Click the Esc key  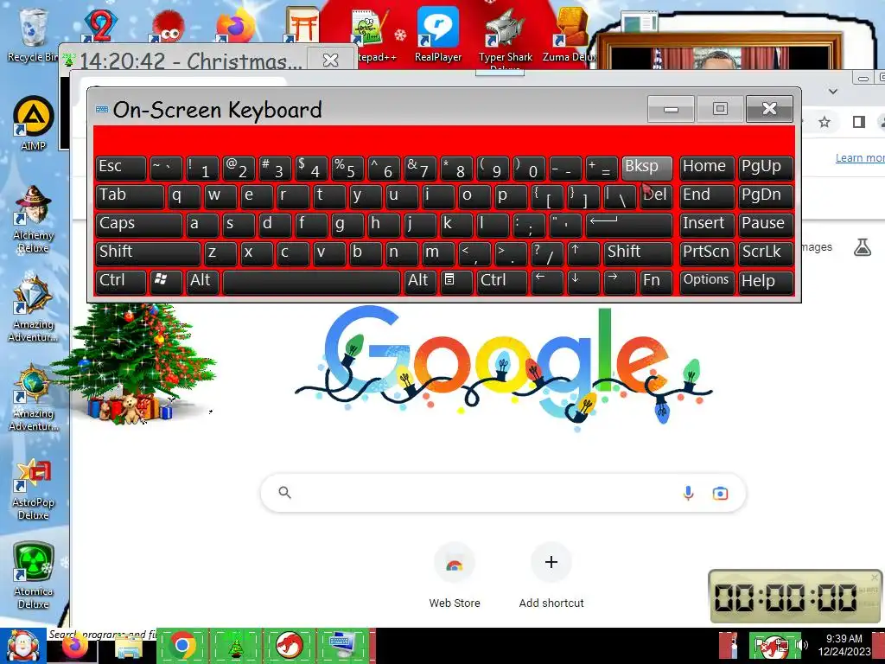pos(121,168)
